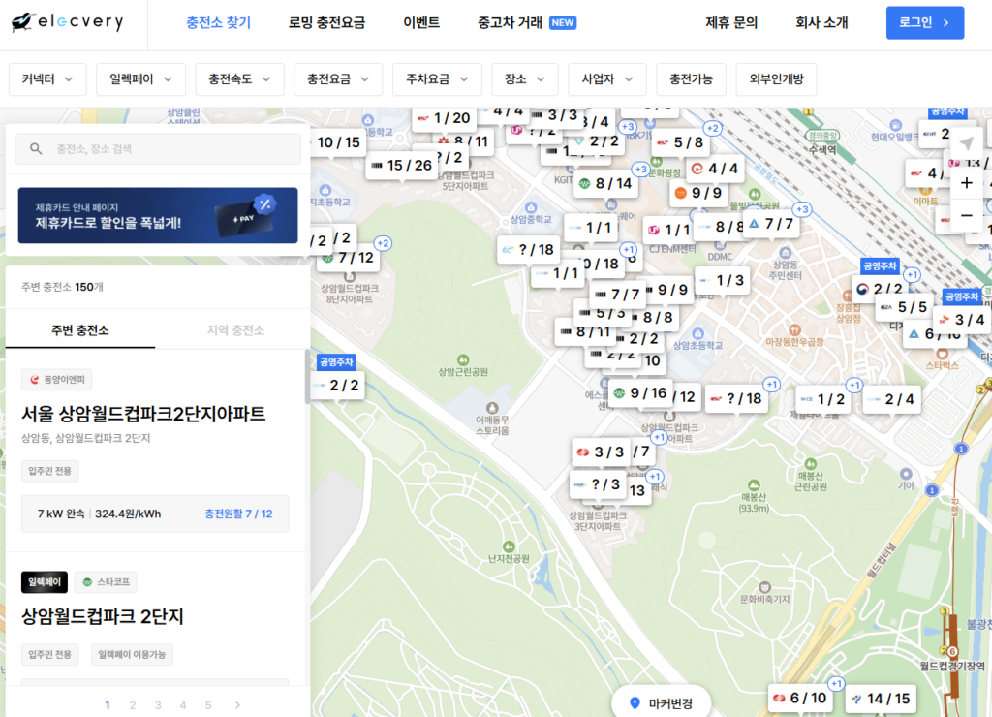Click the 로그인 button
Image resolution: width=992 pixels, height=717 pixels.
coord(924,20)
